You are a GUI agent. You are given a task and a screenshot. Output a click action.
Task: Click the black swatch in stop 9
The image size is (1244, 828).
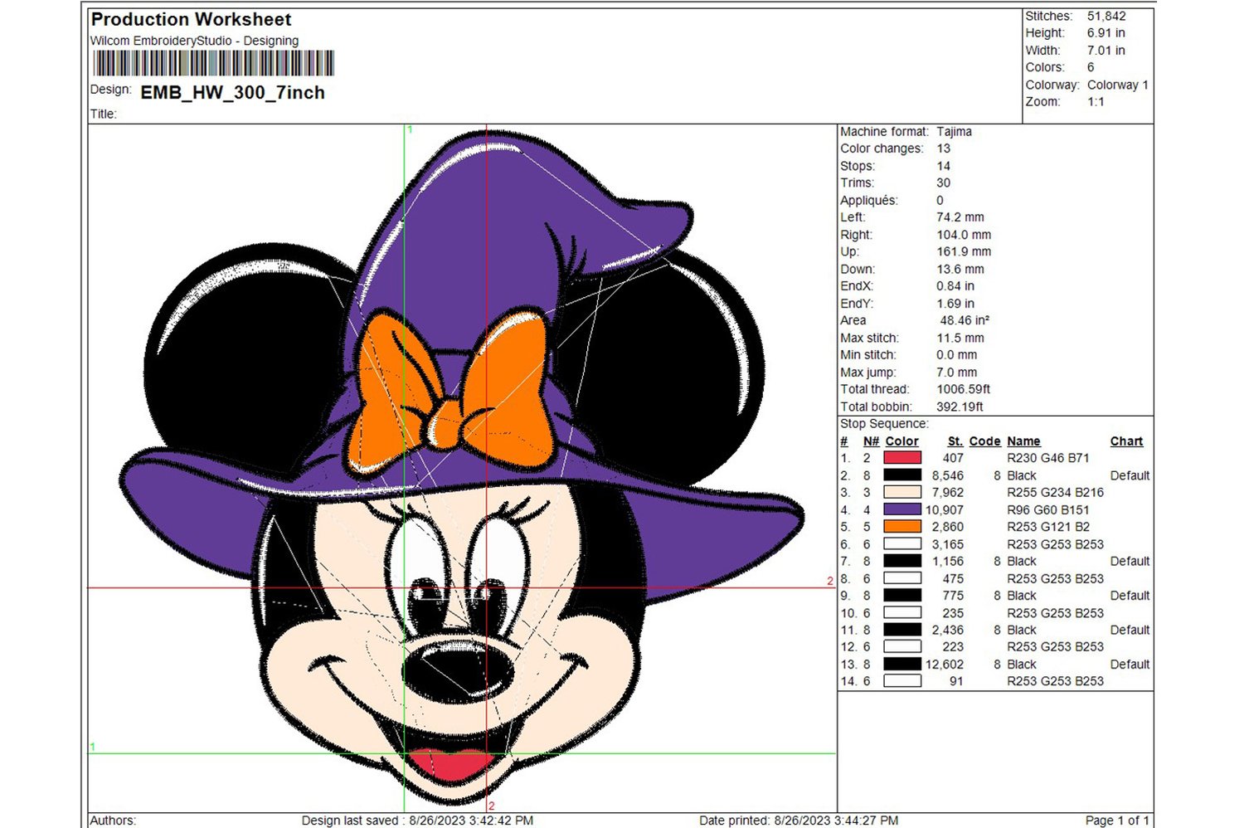pyautogui.click(x=902, y=596)
